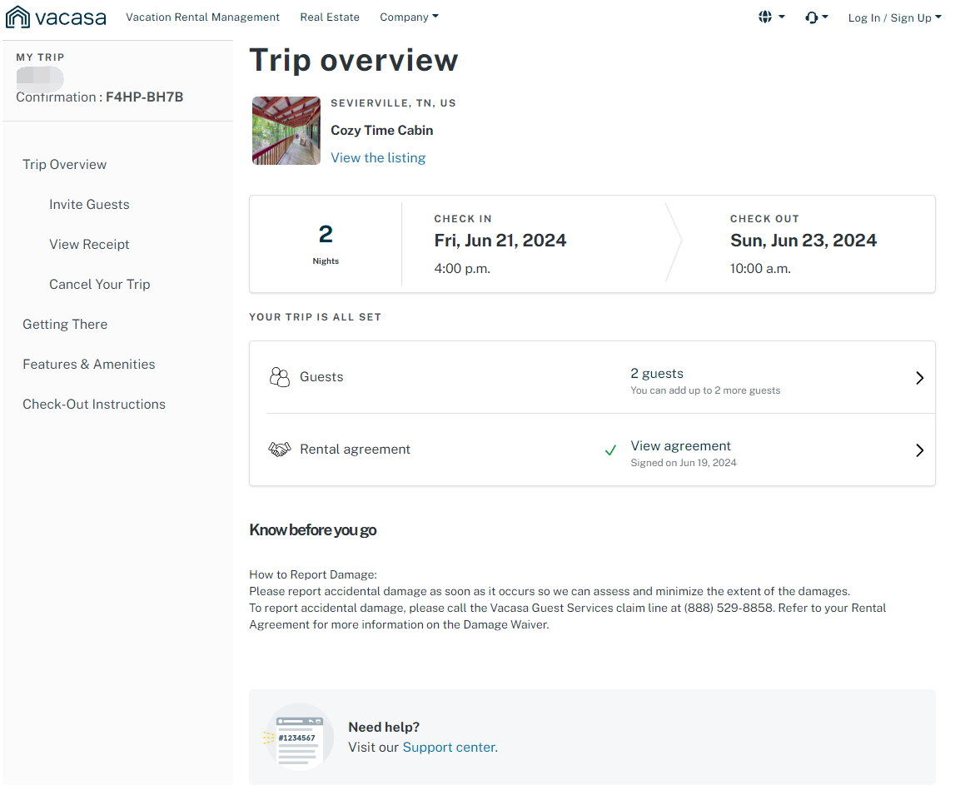This screenshot has height=800, width=960.
Task: Open Vacation Rental Management menu item
Action: tap(202, 17)
